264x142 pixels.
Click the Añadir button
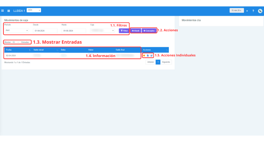coord(135,31)
